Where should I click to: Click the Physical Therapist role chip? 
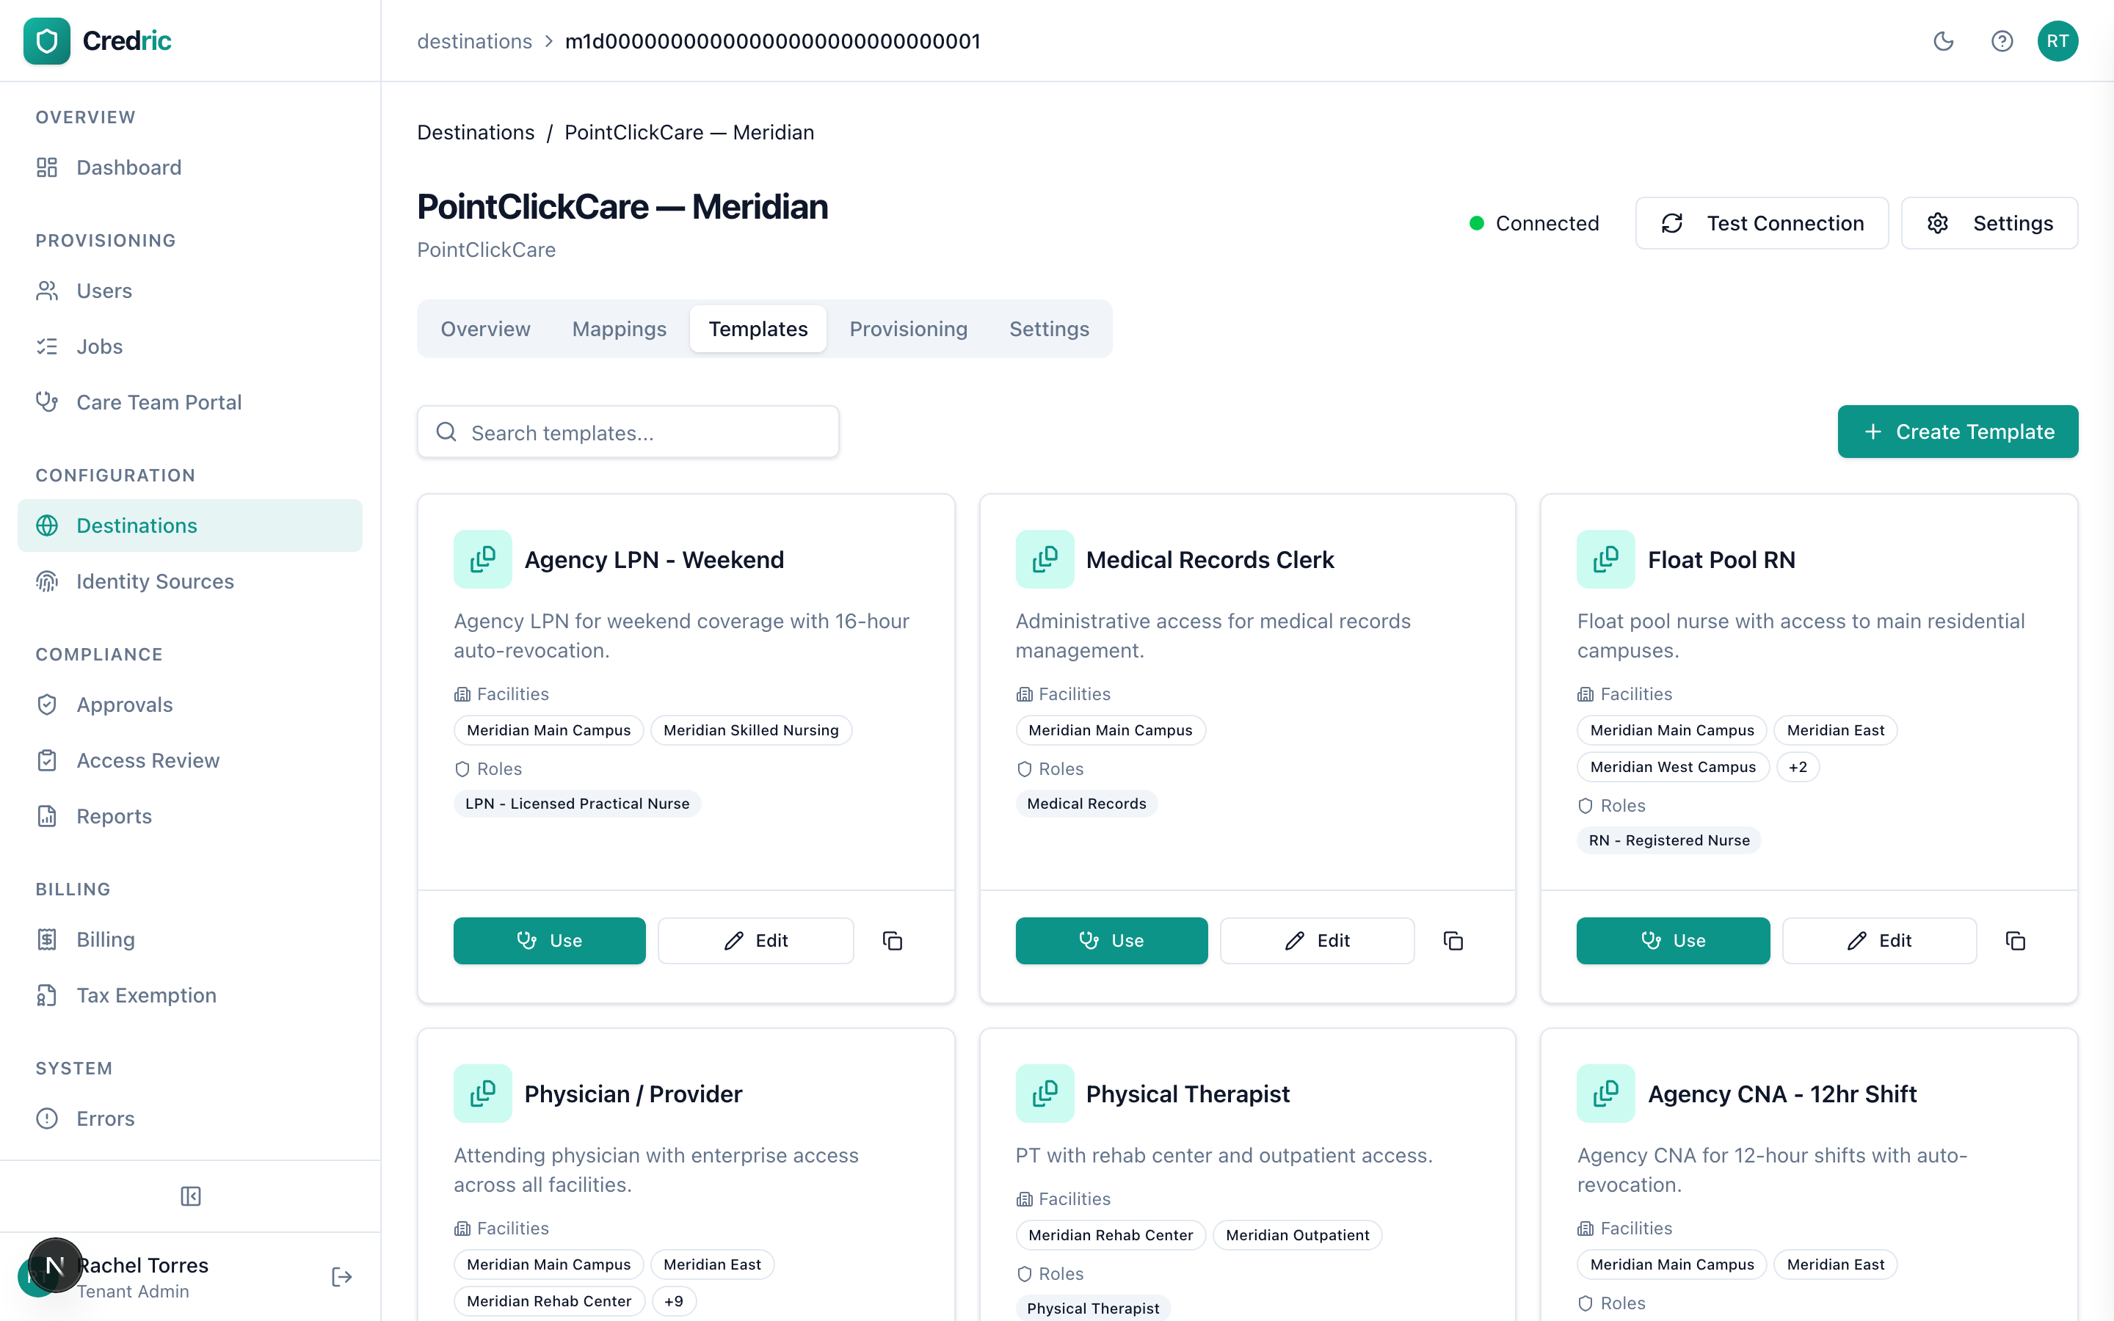[1093, 1308]
